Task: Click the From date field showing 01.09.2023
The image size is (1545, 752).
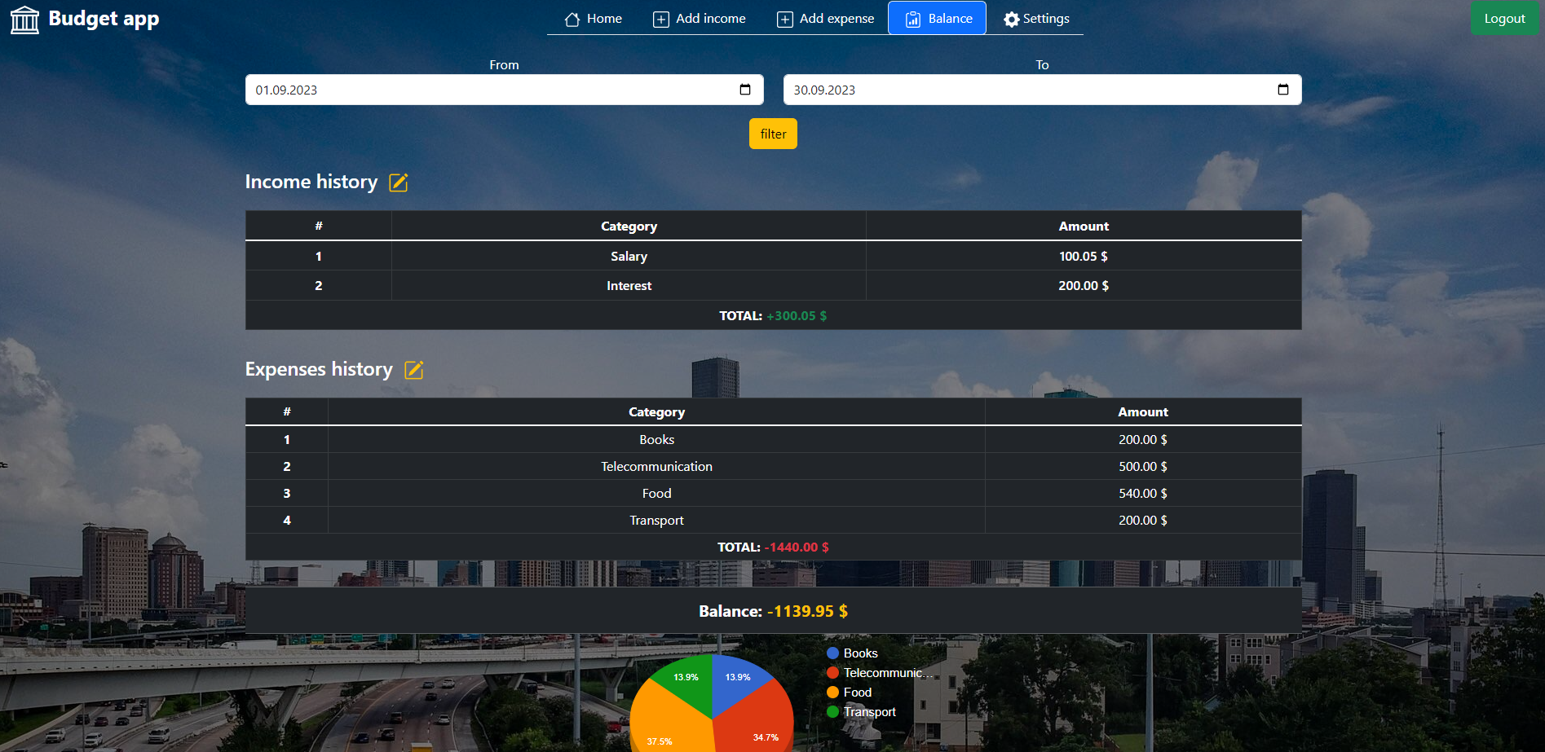Action: (x=504, y=90)
